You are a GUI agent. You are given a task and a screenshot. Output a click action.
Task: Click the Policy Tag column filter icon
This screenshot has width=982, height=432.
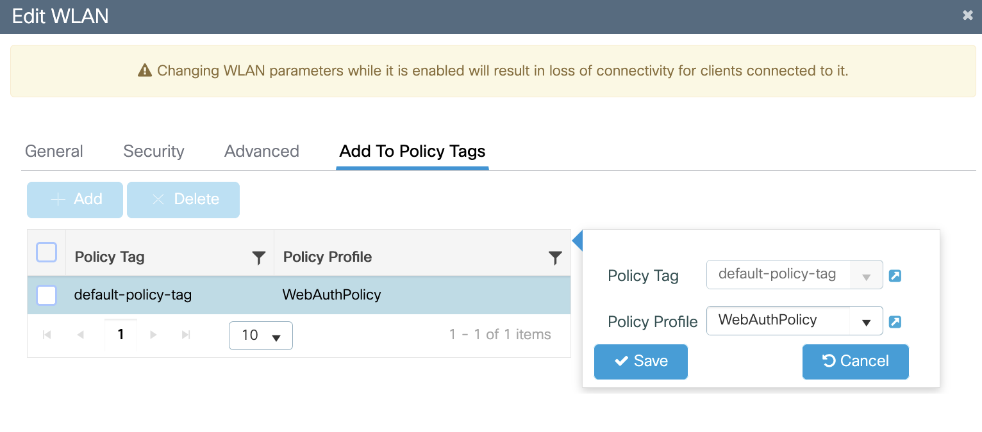pos(258,258)
